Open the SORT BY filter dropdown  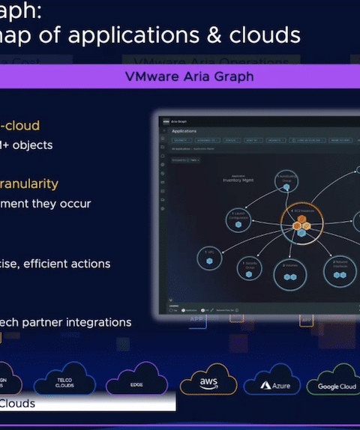click(253, 140)
